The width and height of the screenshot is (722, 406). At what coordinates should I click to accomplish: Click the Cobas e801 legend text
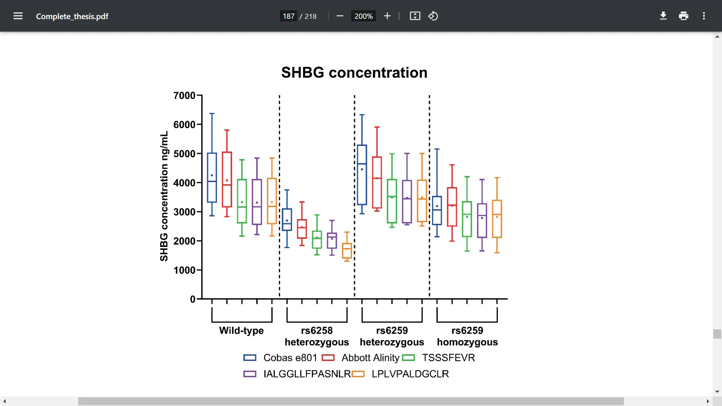290,358
